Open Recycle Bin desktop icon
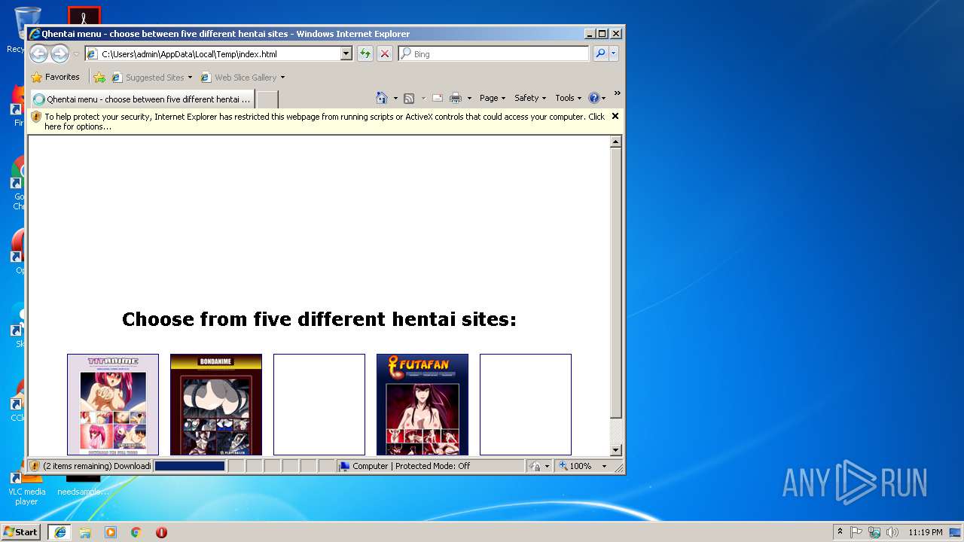This screenshot has height=542, width=964. point(17,30)
